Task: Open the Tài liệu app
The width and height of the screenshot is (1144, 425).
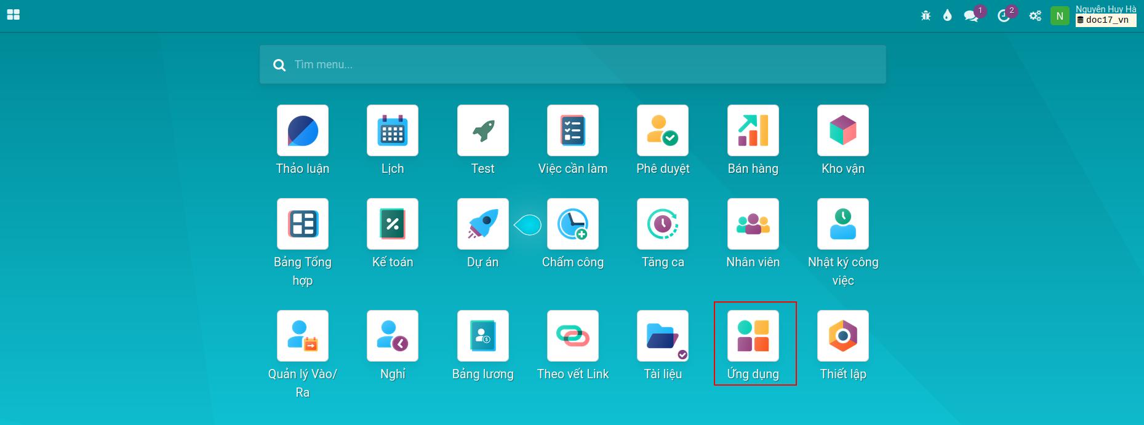Action: pyautogui.click(x=663, y=336)
